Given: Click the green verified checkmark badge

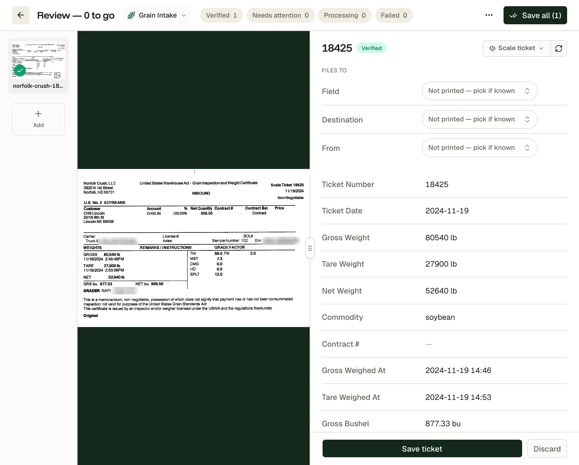Looking at the screenshot, I should [20, 71].
